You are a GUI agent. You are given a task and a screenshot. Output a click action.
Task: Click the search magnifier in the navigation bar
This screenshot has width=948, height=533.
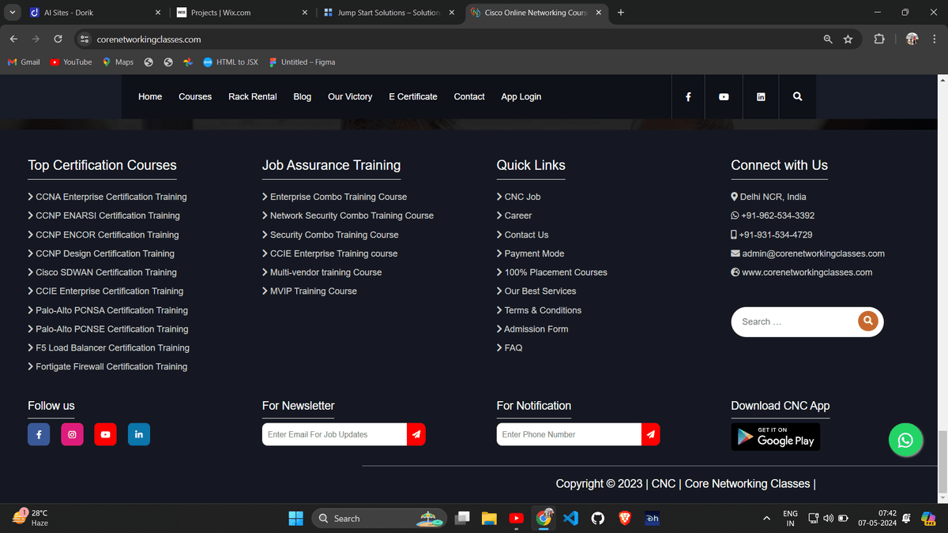[x=797, y=96]
